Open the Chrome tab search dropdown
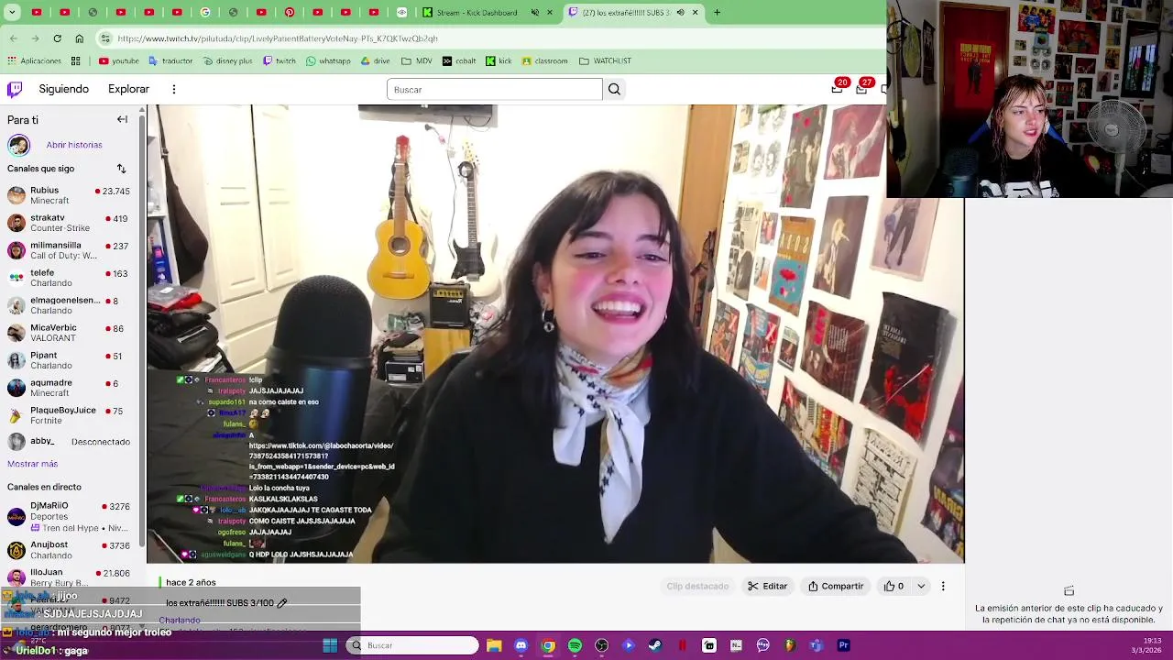The image size is (1173, 660). click(x=13, y=13)
